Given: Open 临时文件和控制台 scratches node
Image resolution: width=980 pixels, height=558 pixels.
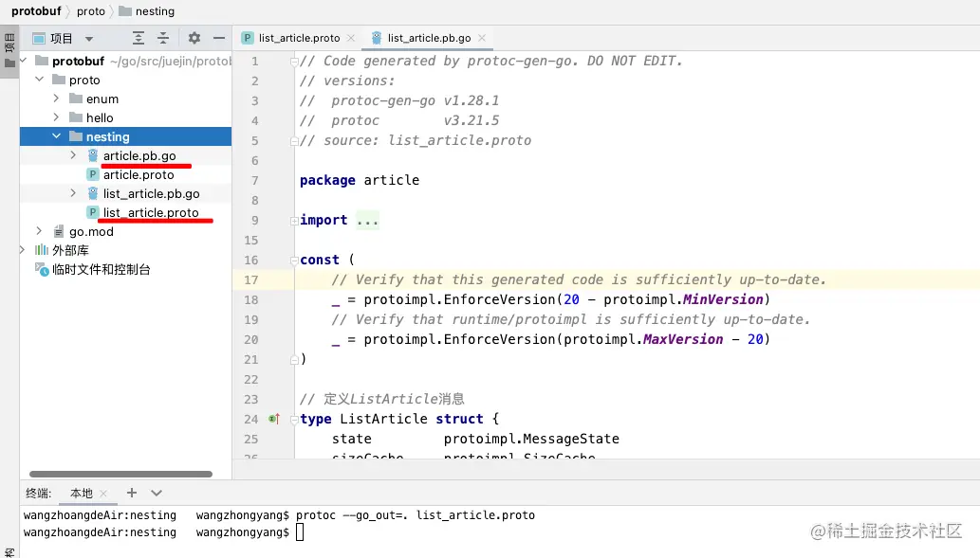Looking at the screenshot, I should pyautogui.click(x=102, y=269).
